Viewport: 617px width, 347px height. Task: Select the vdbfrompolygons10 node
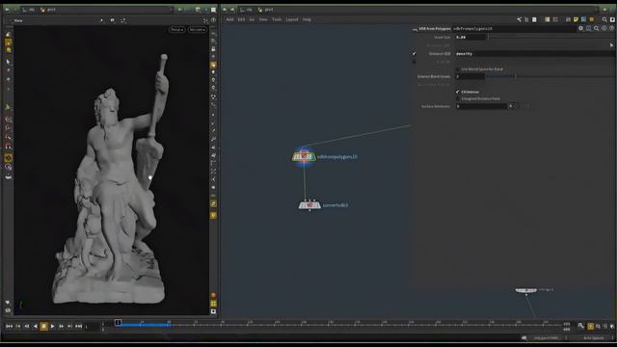coord(304,157)
